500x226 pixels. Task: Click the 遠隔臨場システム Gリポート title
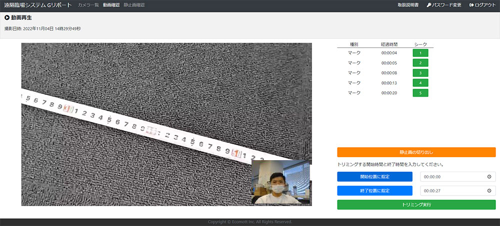click(38, 5)
